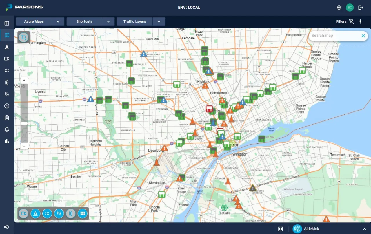
Task: Click the ENV: LOCAL label
Action: (189, 8)
